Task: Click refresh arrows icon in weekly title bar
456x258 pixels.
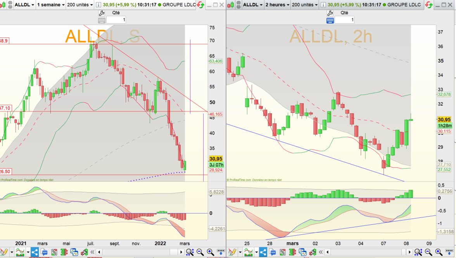Action: (200, 5)
